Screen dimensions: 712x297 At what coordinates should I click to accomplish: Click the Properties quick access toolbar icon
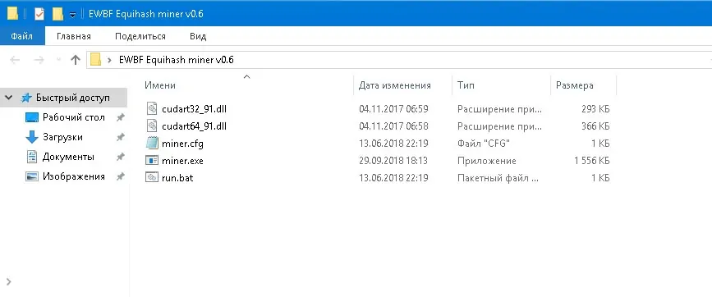click(x=39, y=14)
